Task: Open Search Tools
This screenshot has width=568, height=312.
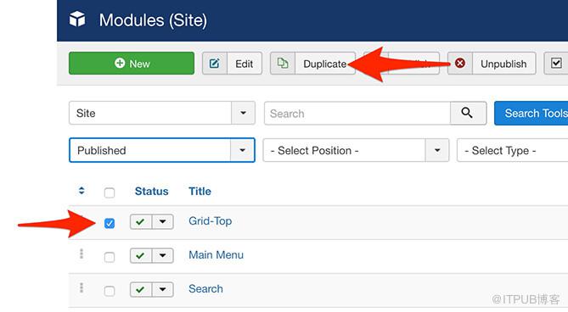Action: pos(531,113)
